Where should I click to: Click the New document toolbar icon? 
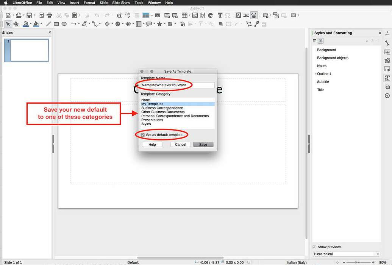click(8, 15)
